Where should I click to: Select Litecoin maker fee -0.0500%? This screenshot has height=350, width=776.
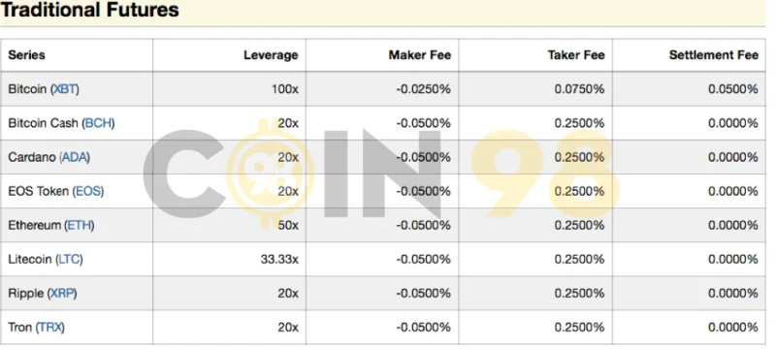[424, 259]
